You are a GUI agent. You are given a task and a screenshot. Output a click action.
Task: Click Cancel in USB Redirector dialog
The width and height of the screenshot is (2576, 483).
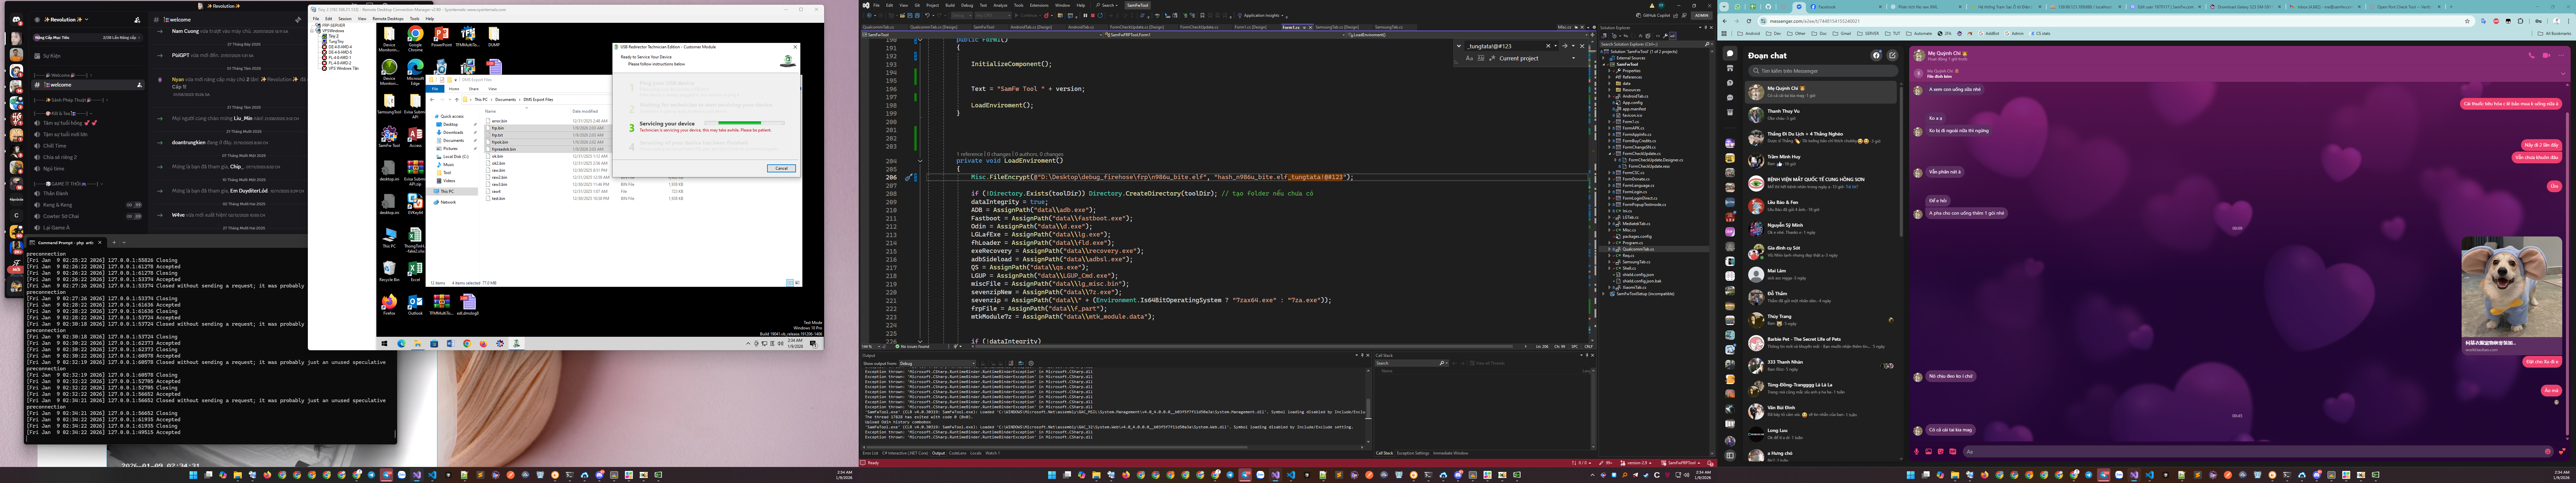[782, 168]
